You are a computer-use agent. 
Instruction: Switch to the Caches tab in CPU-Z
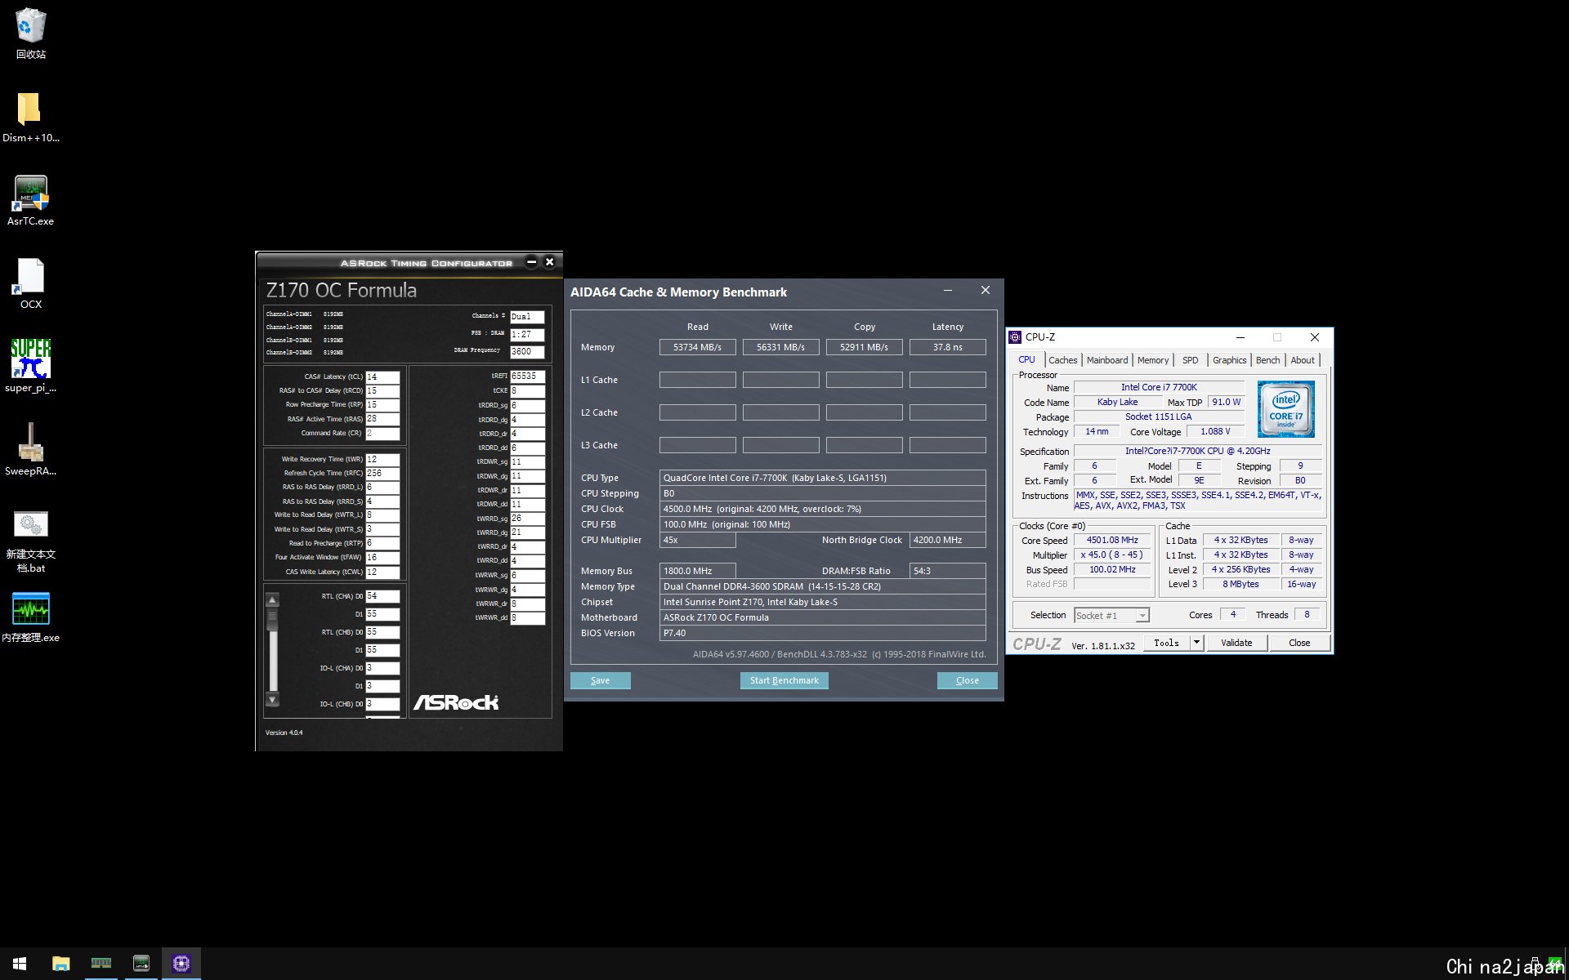click(x=1062, y=360)
